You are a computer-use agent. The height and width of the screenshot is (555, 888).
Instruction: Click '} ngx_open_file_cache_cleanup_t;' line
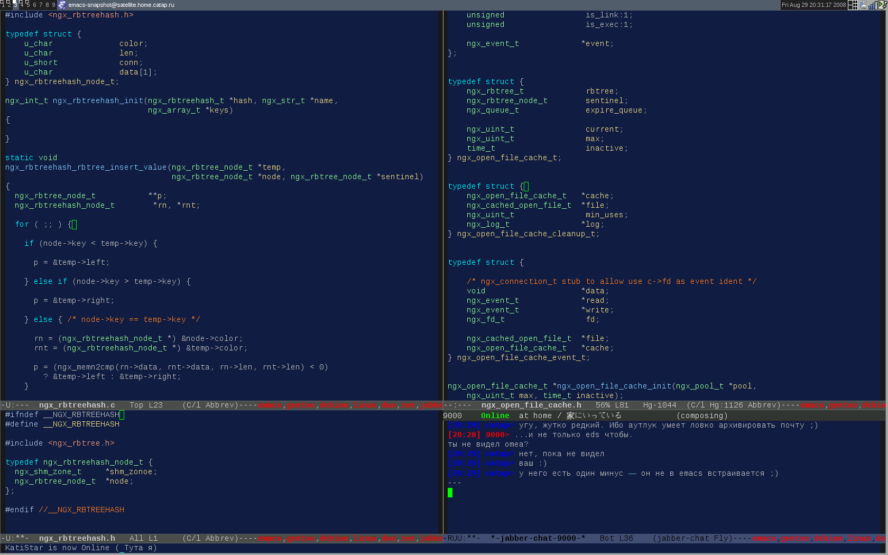pos(524,234)
